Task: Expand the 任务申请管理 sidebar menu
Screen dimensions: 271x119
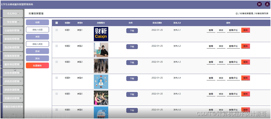Action: tap(13, 73)
